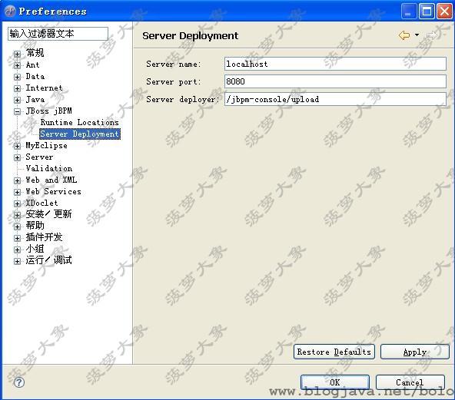Screen dimensions: 455x400
Task: Click the Cancel button
Action: (x=410, y=382)
